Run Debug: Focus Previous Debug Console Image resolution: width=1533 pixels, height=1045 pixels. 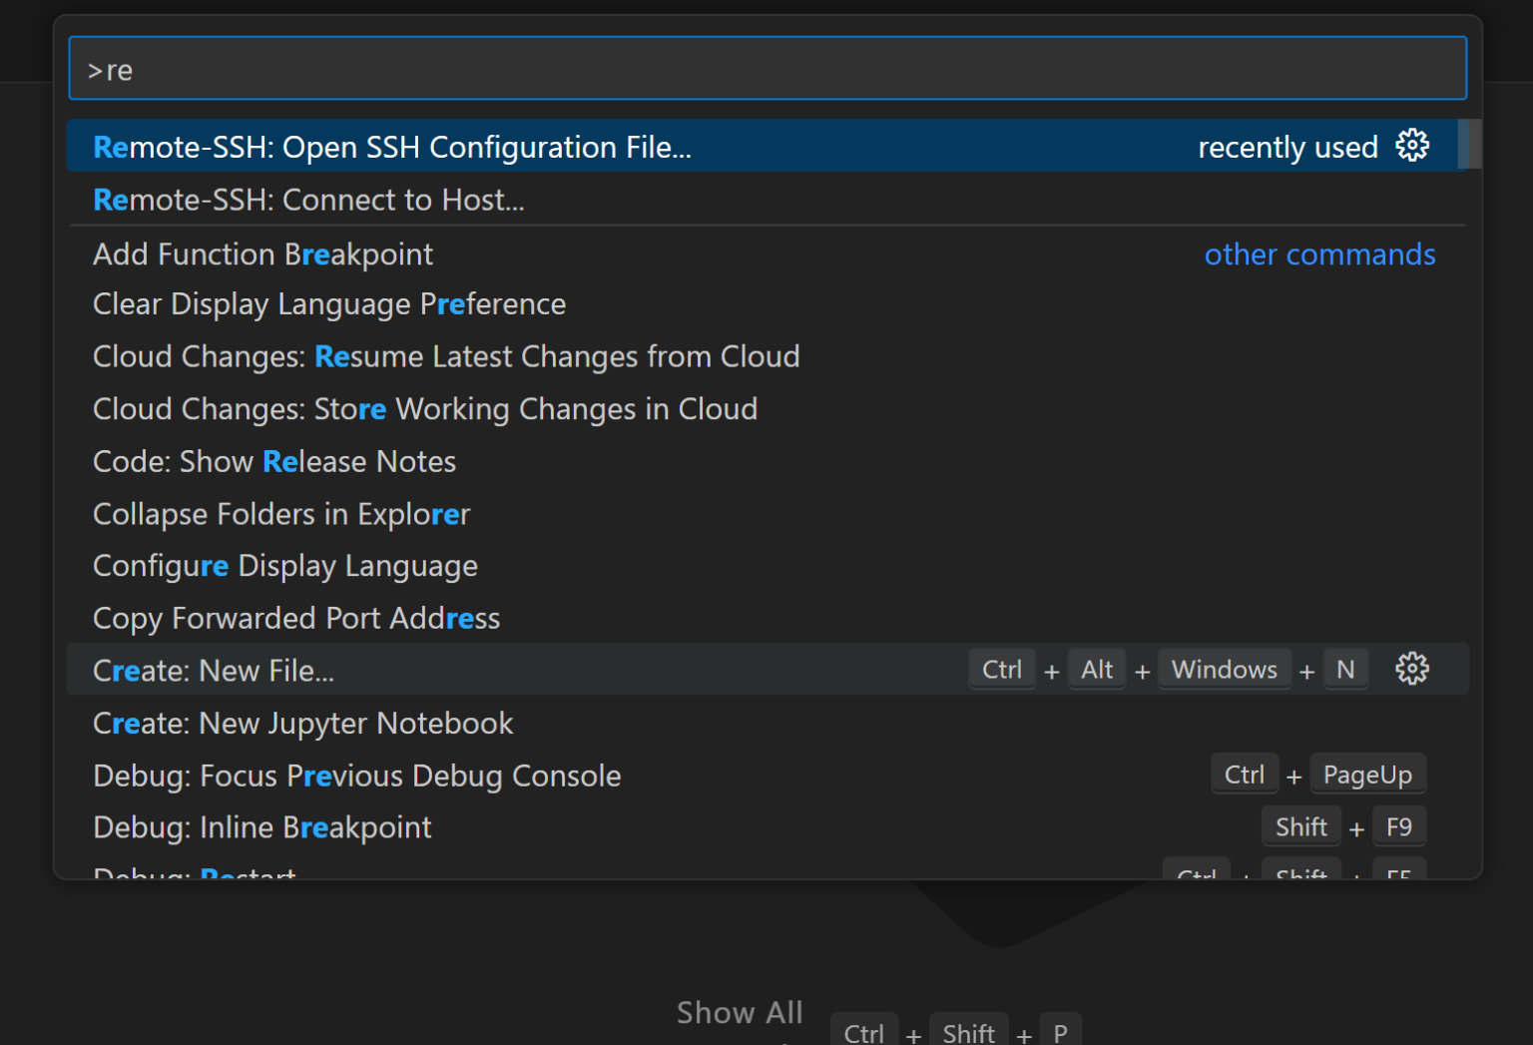click(356, 776)
